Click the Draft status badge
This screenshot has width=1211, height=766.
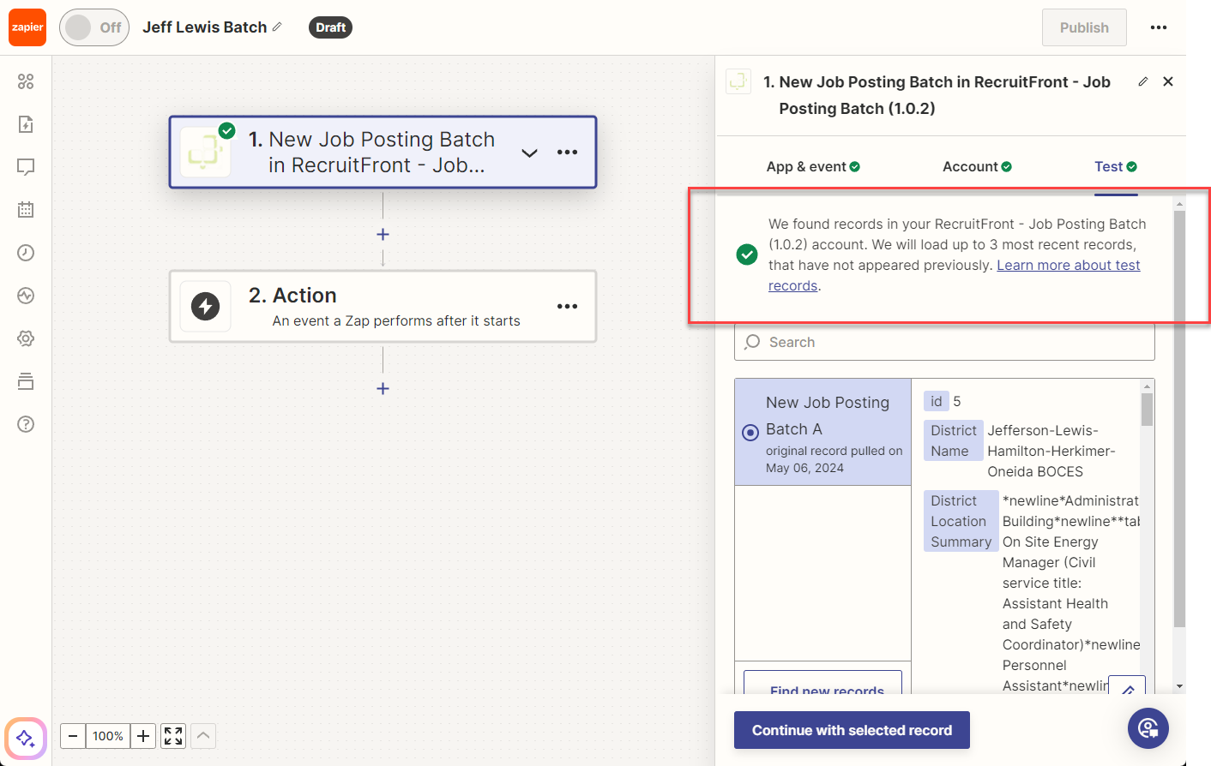(330, 27)
